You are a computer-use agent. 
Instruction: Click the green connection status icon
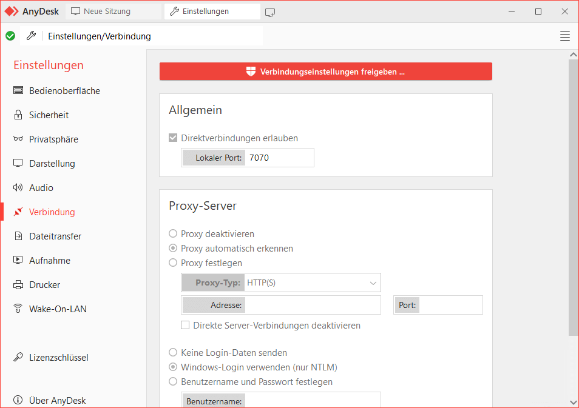[10, 36]
